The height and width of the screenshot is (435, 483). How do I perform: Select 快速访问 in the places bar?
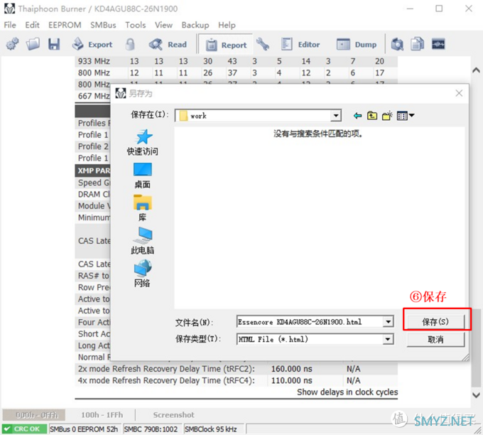142,142
